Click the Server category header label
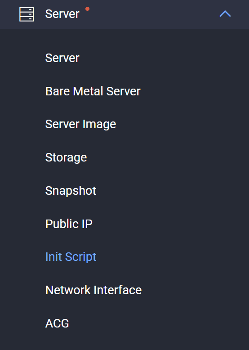Image resolution: width=249 pixels, height=350 pixels. tap(62, 14)
